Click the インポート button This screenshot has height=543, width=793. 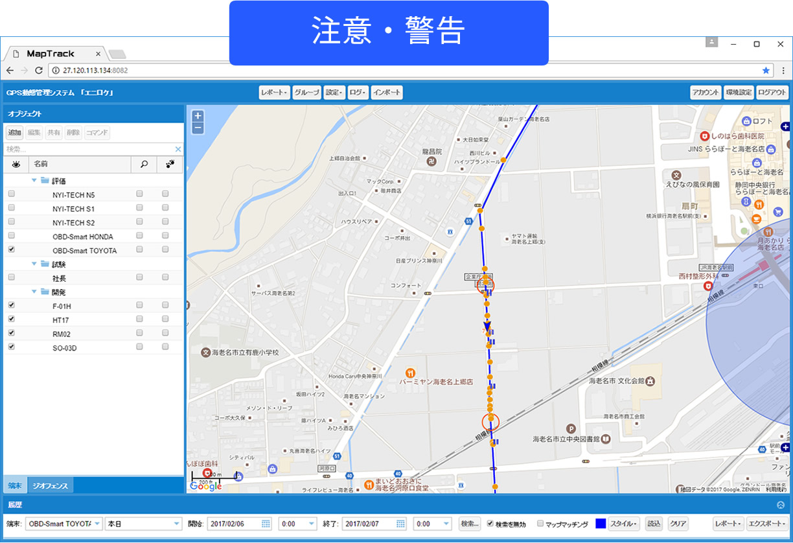point(387,93)
